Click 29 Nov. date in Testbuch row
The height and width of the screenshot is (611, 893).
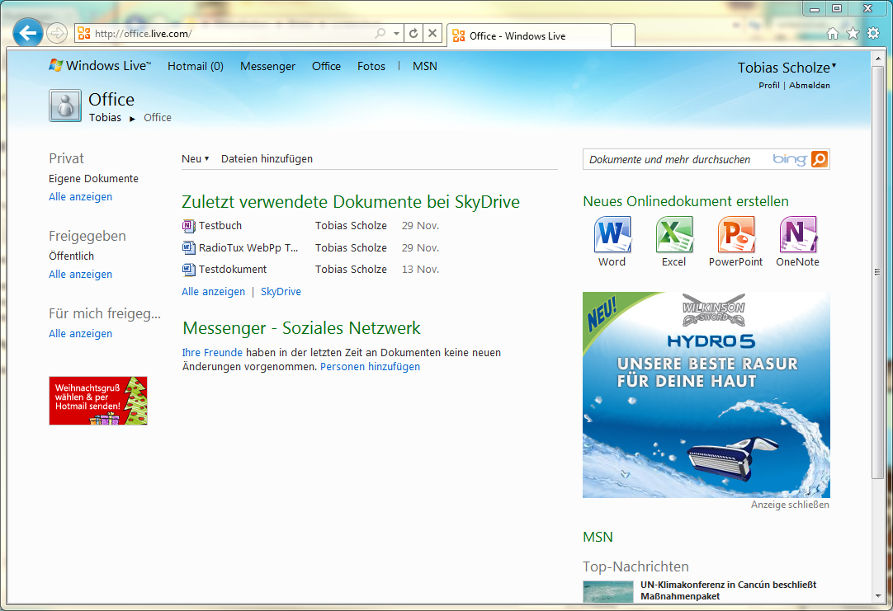pyautogui.click(x=420, y=226)
